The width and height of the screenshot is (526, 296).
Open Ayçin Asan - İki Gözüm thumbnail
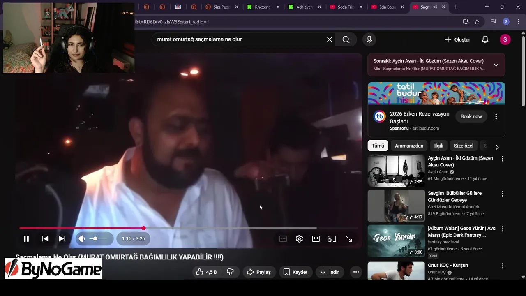[x=396, y=171]
